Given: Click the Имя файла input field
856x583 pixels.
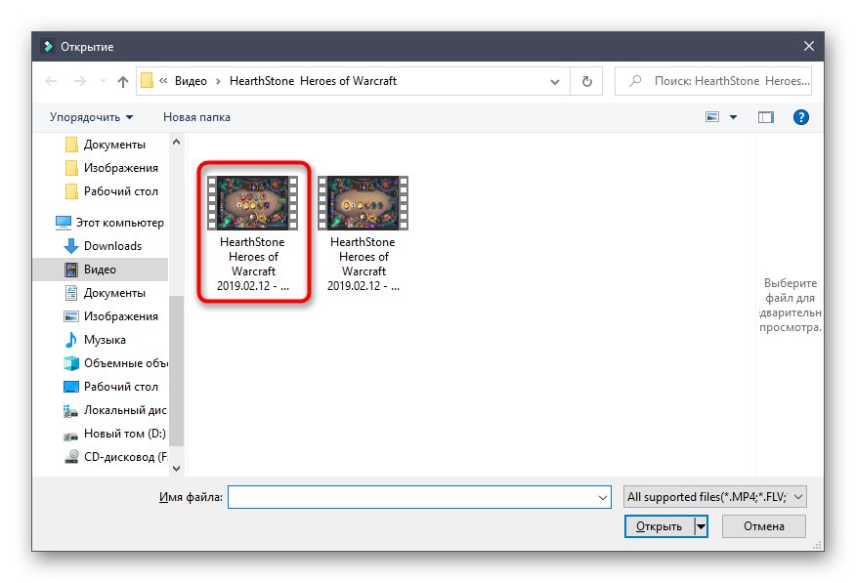Looking at the screenshot, I should (x=419, y=497).
